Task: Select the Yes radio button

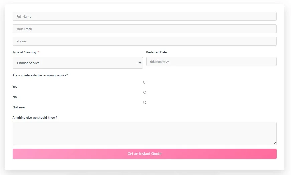Action: pos(145,82)
